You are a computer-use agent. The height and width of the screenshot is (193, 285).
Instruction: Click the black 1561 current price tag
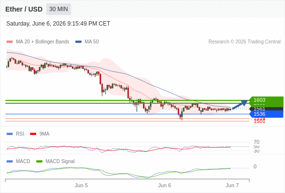coord(266,109)
